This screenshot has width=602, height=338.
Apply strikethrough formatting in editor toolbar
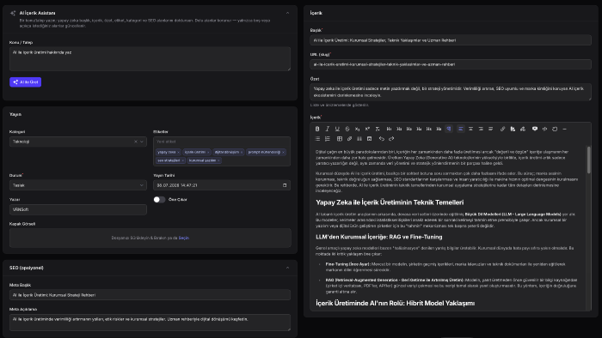pos(347,129)
